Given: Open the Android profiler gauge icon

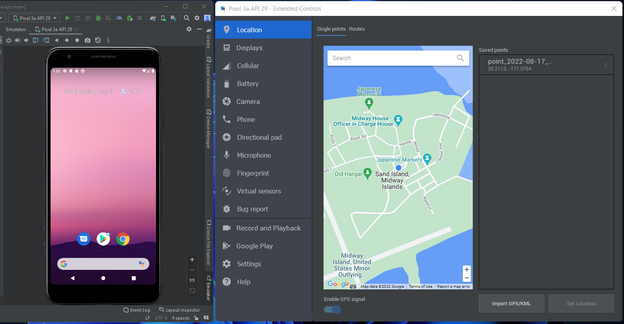Looking at the screenshot, I should coord(119,18).
